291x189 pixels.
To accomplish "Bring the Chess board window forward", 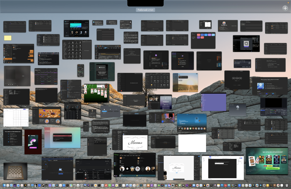I will [15, 171].
